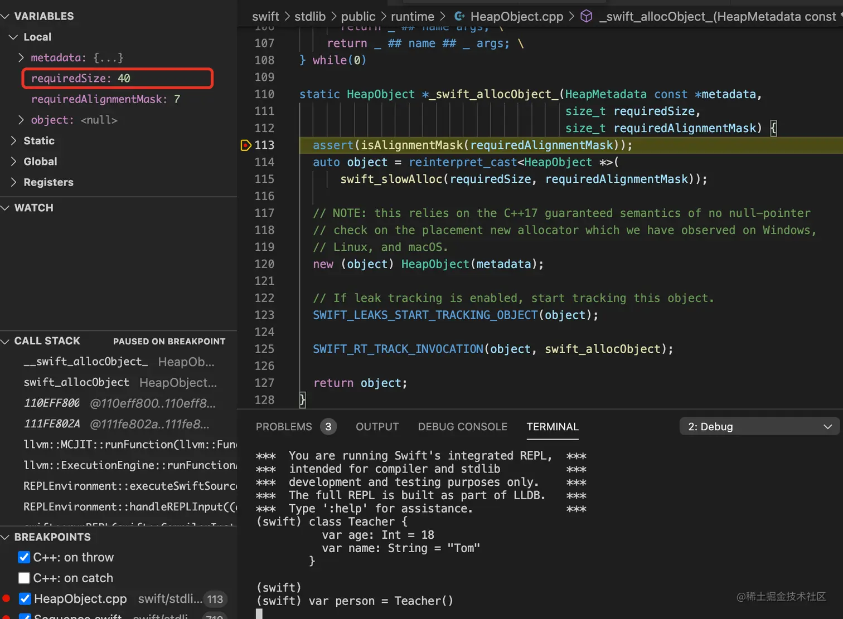The image size is (843, 619).
Task: Disable the C++ on throw breakpoint
Action: (24, 557)
